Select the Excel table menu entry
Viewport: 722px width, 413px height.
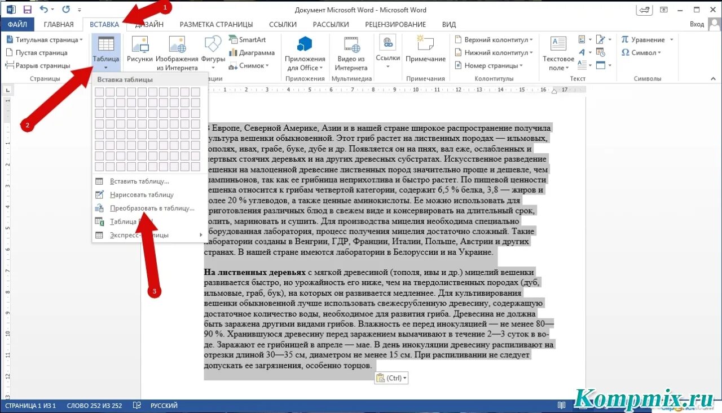131,221
